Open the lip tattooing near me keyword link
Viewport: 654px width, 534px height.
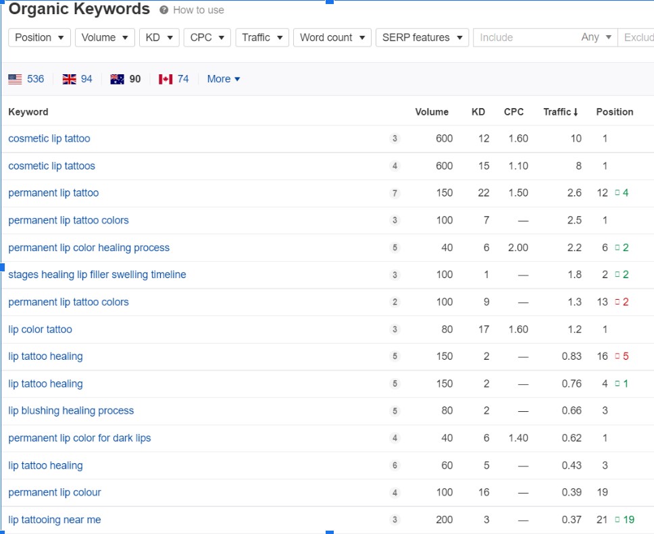[55, 520]
